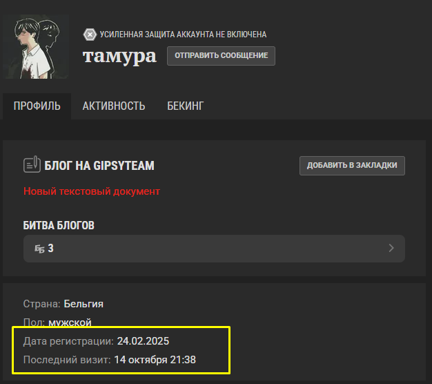Click the account protection disabled shield icon

[x=90, y=35]
